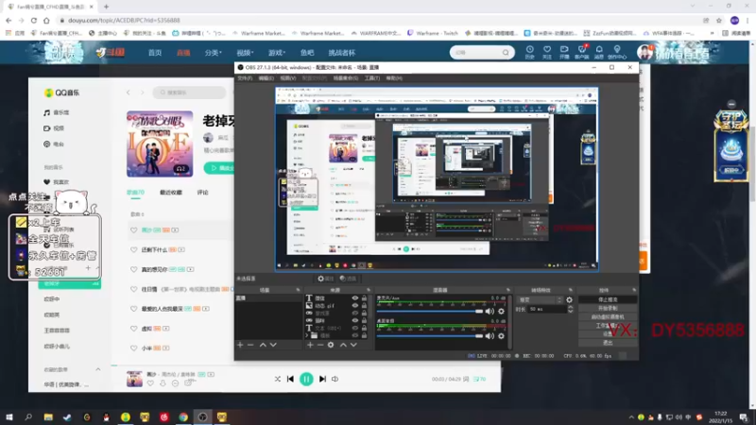
Task: Toggle lock on the gif image source
Action: pos(364,305)
